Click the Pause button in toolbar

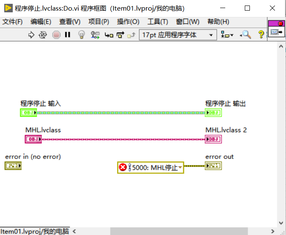coord(68,35)
